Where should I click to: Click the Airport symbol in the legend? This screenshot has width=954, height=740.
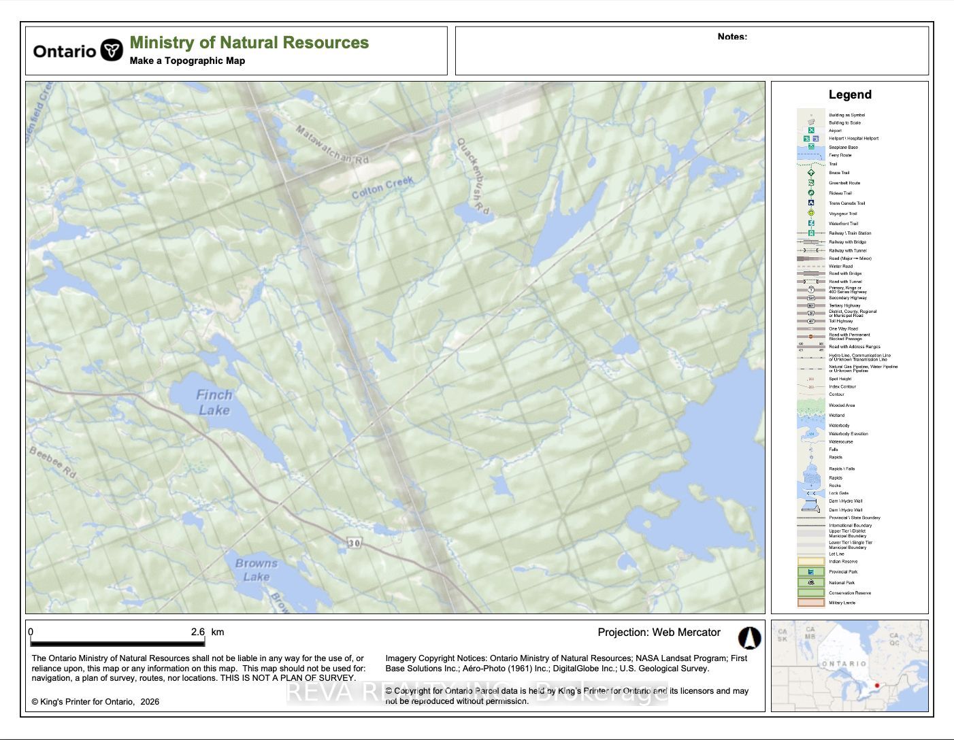point(811,130)
